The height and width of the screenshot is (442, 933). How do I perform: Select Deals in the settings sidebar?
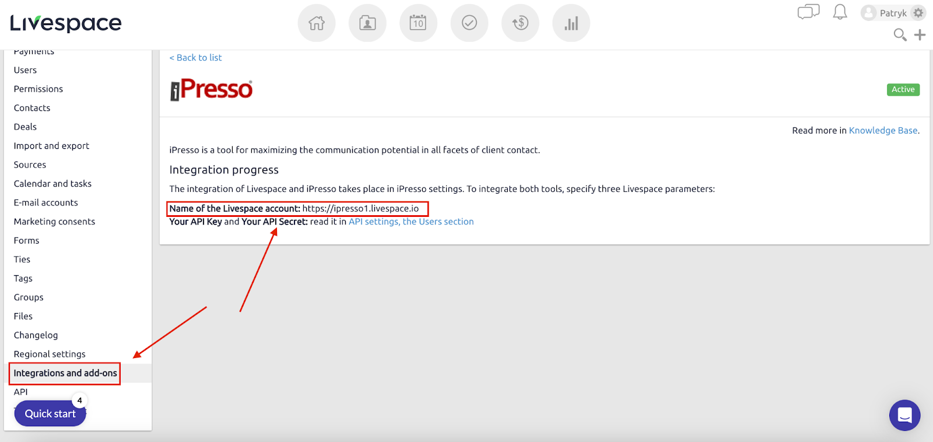click(25, 127)
